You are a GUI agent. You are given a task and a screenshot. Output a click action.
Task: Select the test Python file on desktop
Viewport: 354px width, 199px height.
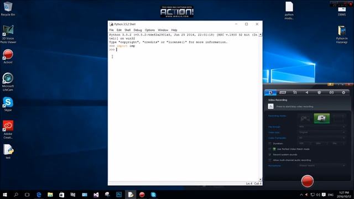(x=8, y=151)
